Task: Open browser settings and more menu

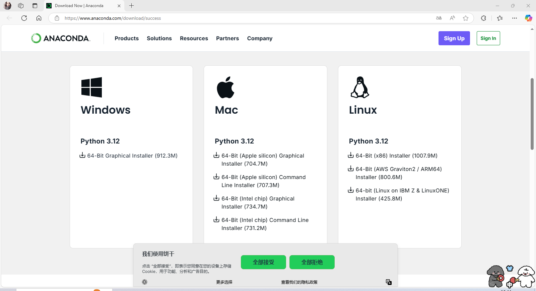Action: click(x=515, y=18)
